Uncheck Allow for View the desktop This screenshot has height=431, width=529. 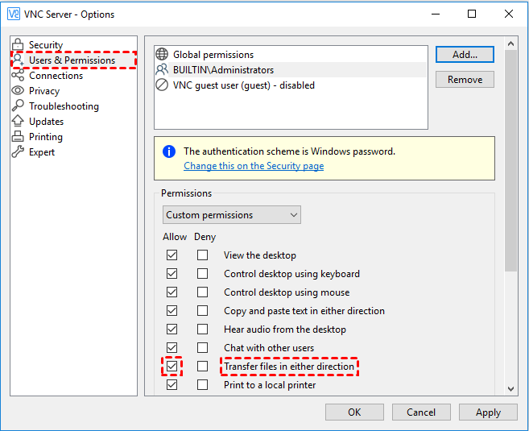(172, 255)
